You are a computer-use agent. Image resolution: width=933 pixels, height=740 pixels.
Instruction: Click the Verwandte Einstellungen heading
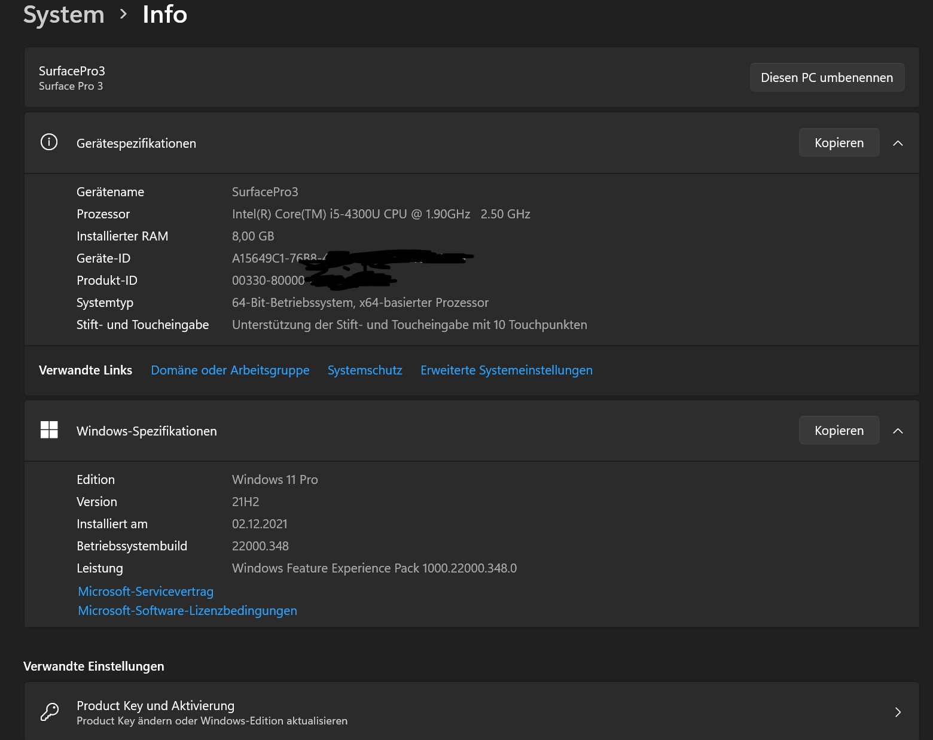pos(94,666)
